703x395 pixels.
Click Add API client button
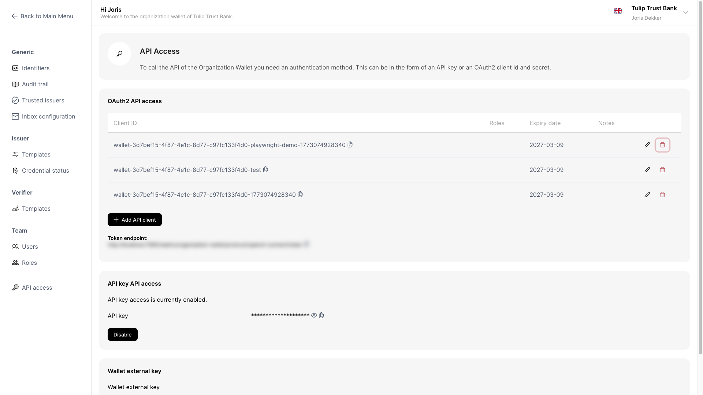(134, 219)
